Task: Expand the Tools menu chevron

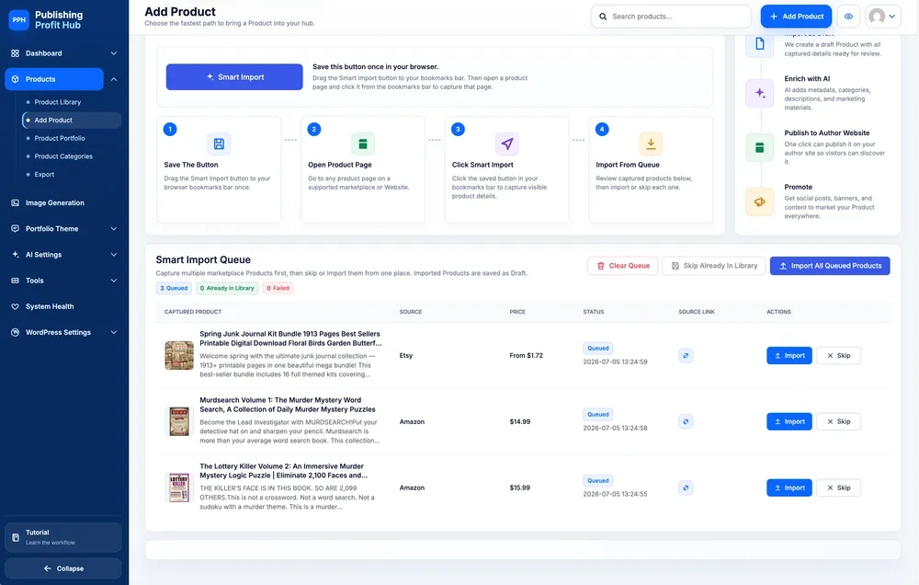Action: tap(114, 281)
